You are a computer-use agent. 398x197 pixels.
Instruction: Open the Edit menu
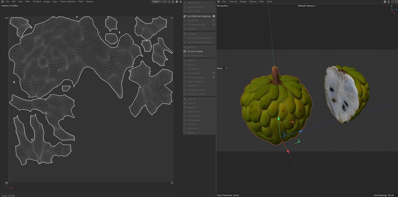(x=14, y=2)
